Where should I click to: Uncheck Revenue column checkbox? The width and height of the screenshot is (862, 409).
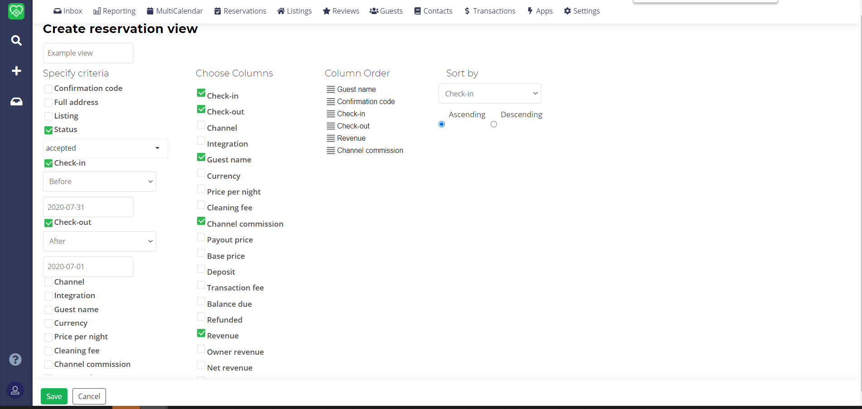pos(201,333)
